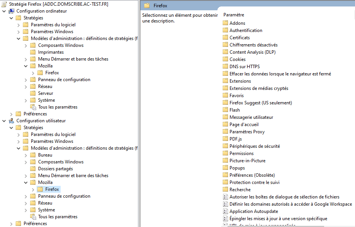Viewport: 355px width, 227px height.
Task: Expand Préférences under Configuration ordinateur
Action: pos(11,114)
